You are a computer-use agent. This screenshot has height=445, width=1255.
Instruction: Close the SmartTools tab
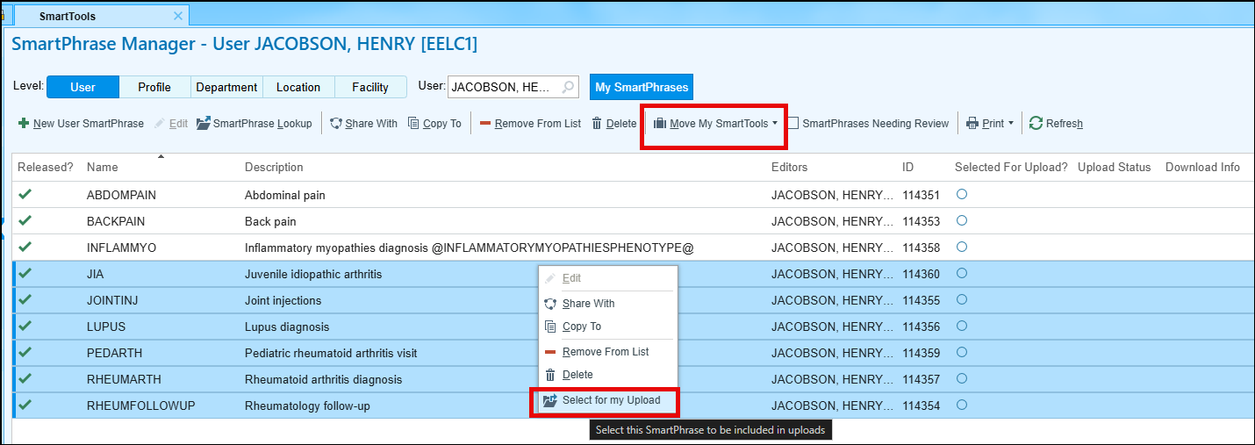(x=178, y=16)
